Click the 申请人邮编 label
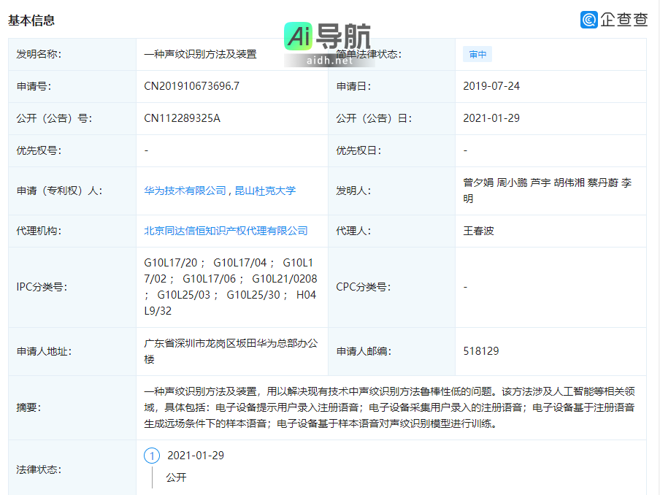The image size is (660, 495). [x=364, y=351]
